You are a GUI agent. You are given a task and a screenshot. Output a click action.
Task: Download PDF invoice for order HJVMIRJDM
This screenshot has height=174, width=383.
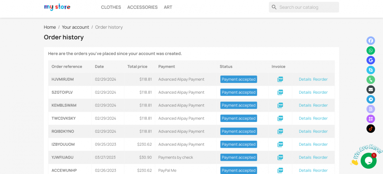280,79
